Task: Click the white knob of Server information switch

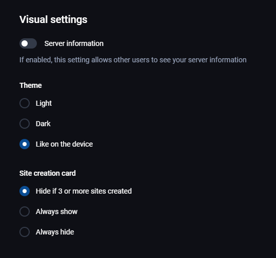Action: click(25, 43)
